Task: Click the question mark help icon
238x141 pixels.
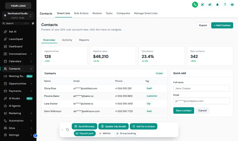Action: (225, 5)
